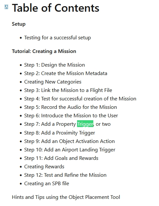
Task: Select the Creating New Categories entry
Action: pos(53,82)
